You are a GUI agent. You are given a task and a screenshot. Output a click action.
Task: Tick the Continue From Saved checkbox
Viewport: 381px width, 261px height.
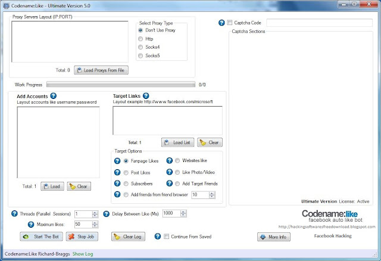click(167, 237)
